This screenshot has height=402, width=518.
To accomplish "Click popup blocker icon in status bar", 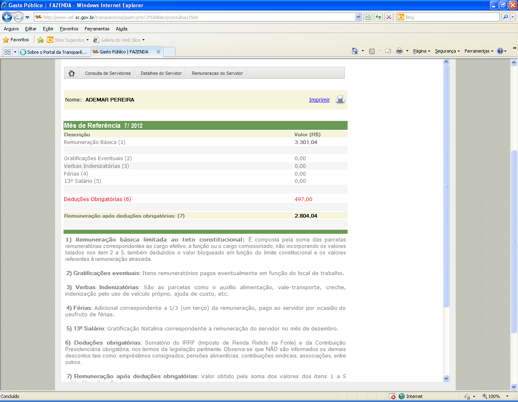I will pyautogui.click(x=392, y=396).
